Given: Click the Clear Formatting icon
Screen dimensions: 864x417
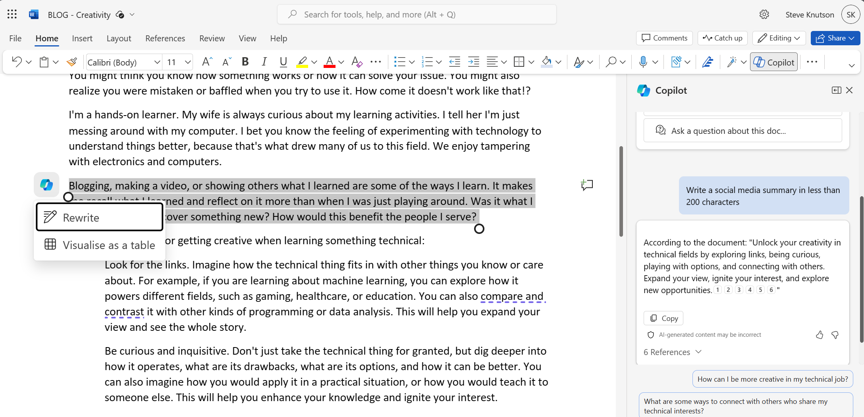Looking at the screenshot, I should click(x=357, y=62).
